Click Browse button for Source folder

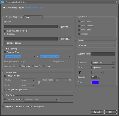[65, 27]
